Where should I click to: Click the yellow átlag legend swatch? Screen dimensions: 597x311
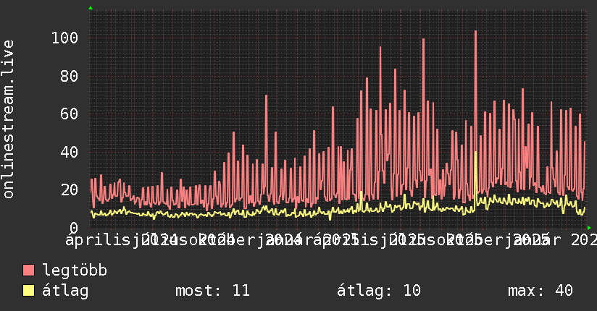28,290
